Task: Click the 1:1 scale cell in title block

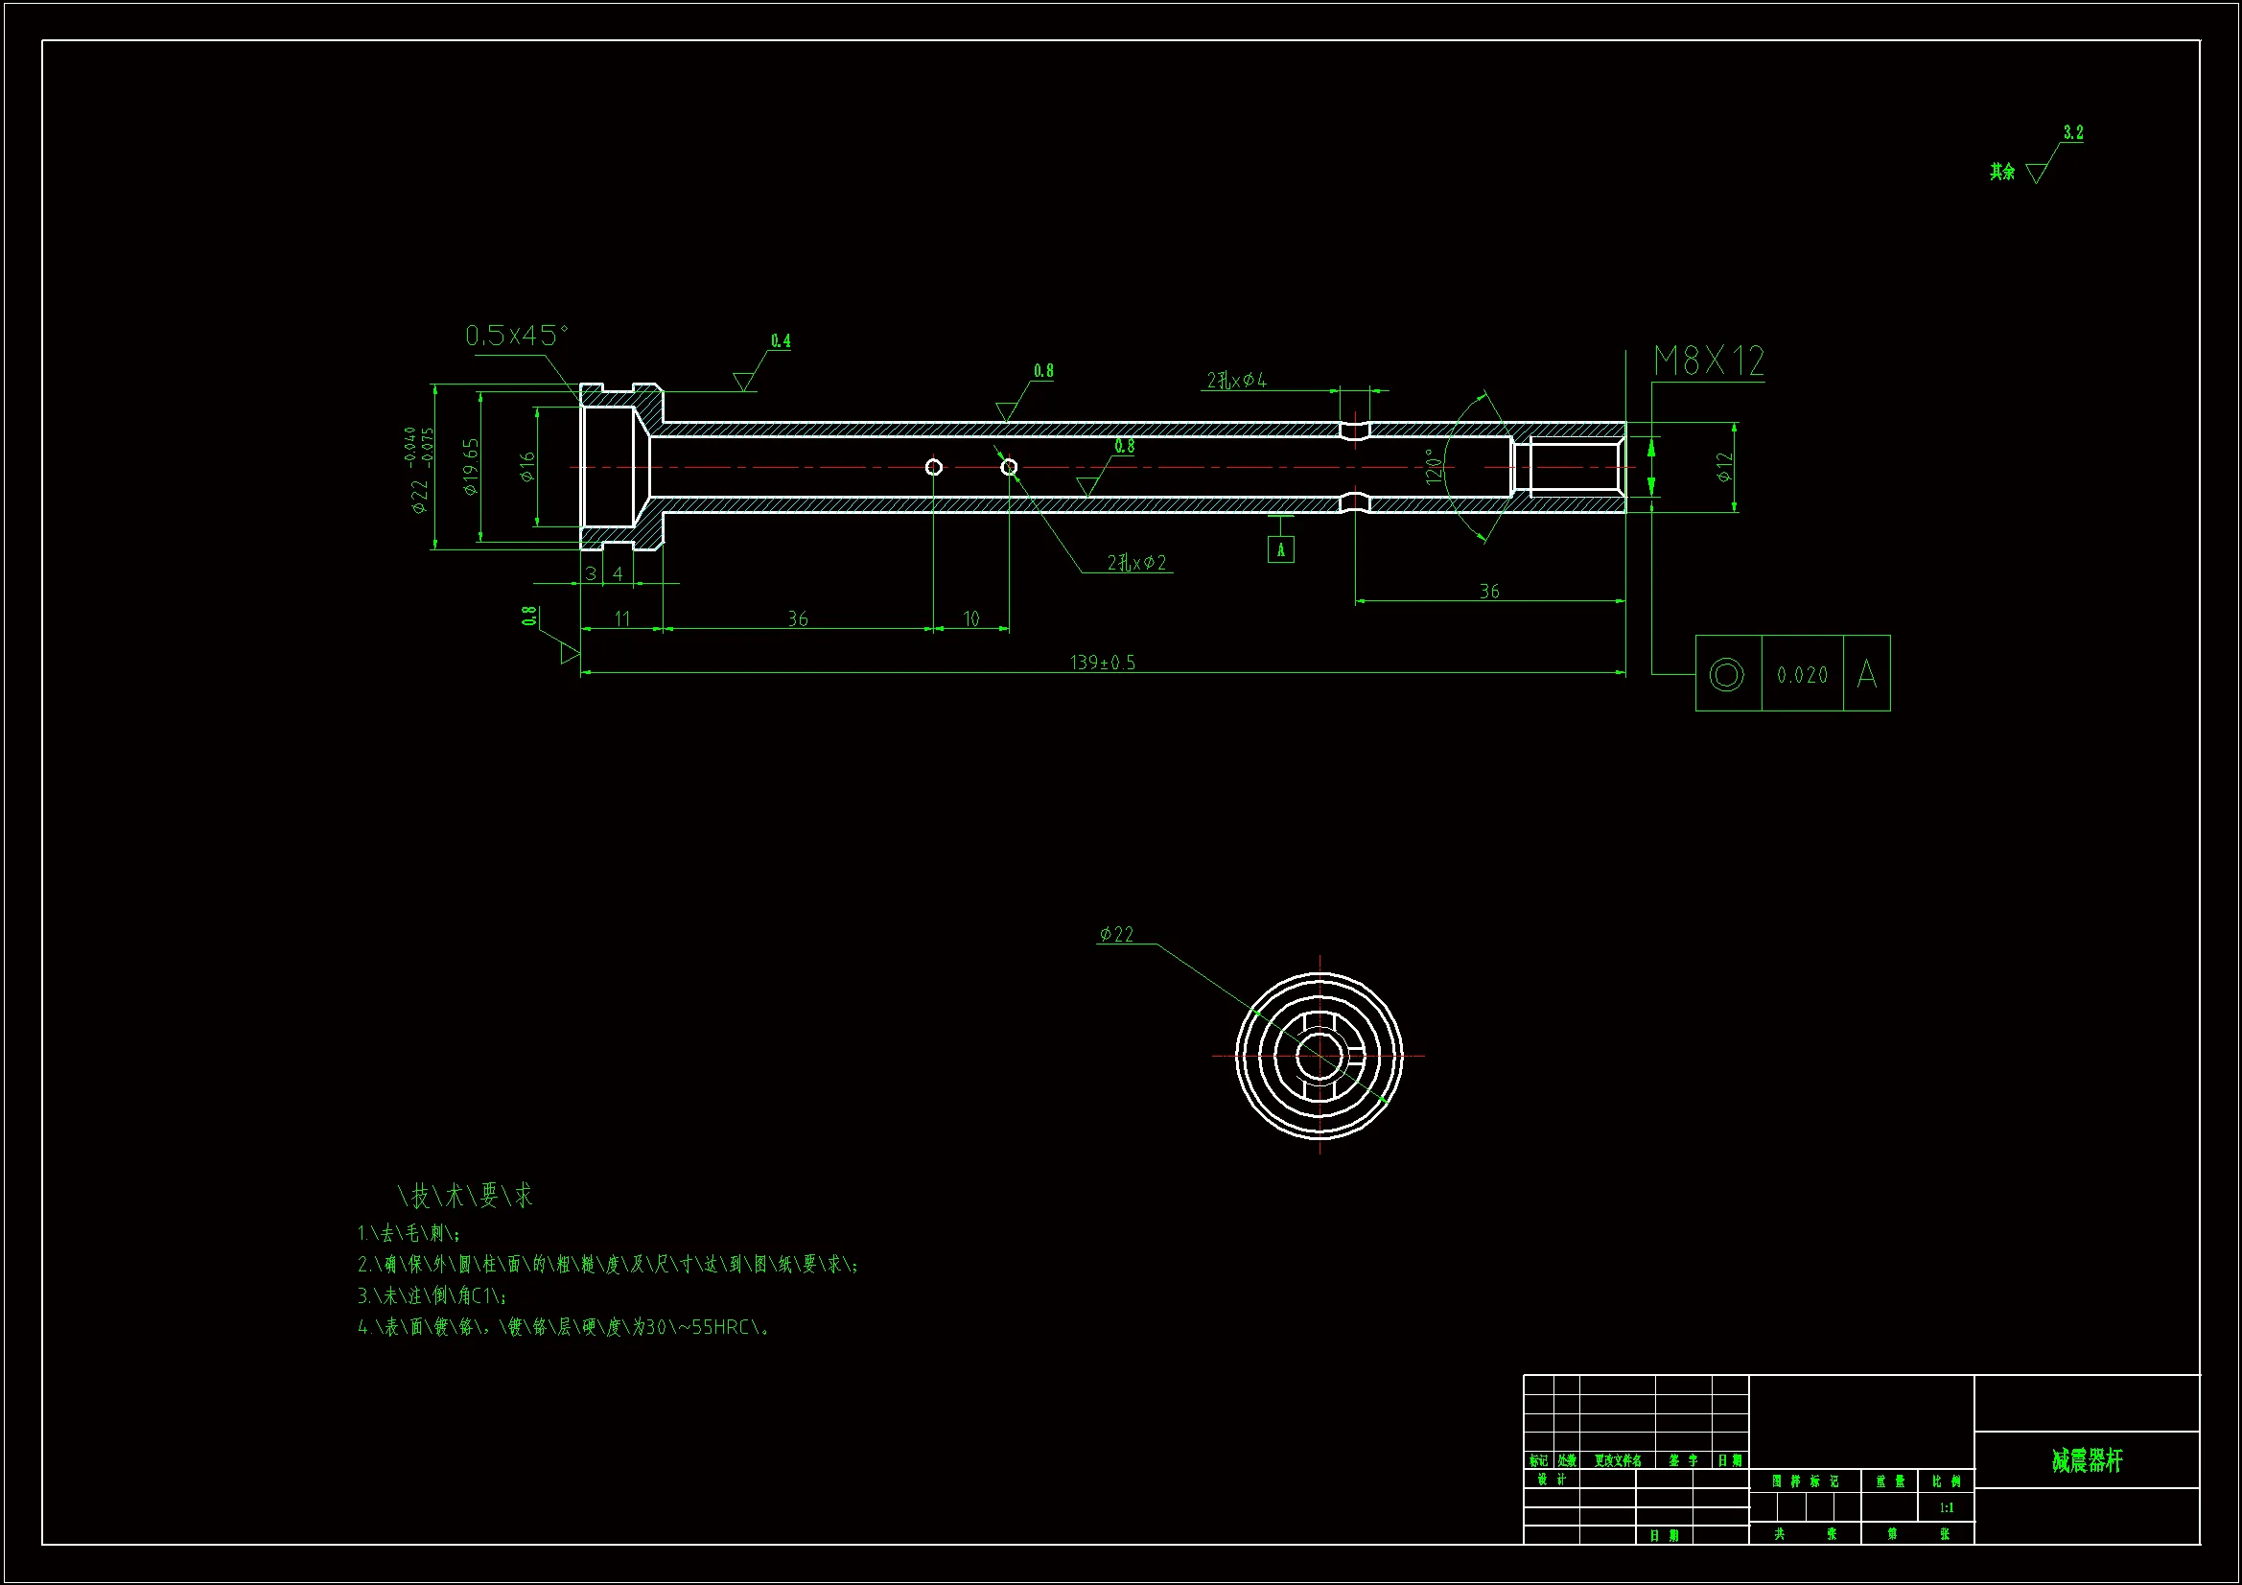Action: [1946, 1508]
